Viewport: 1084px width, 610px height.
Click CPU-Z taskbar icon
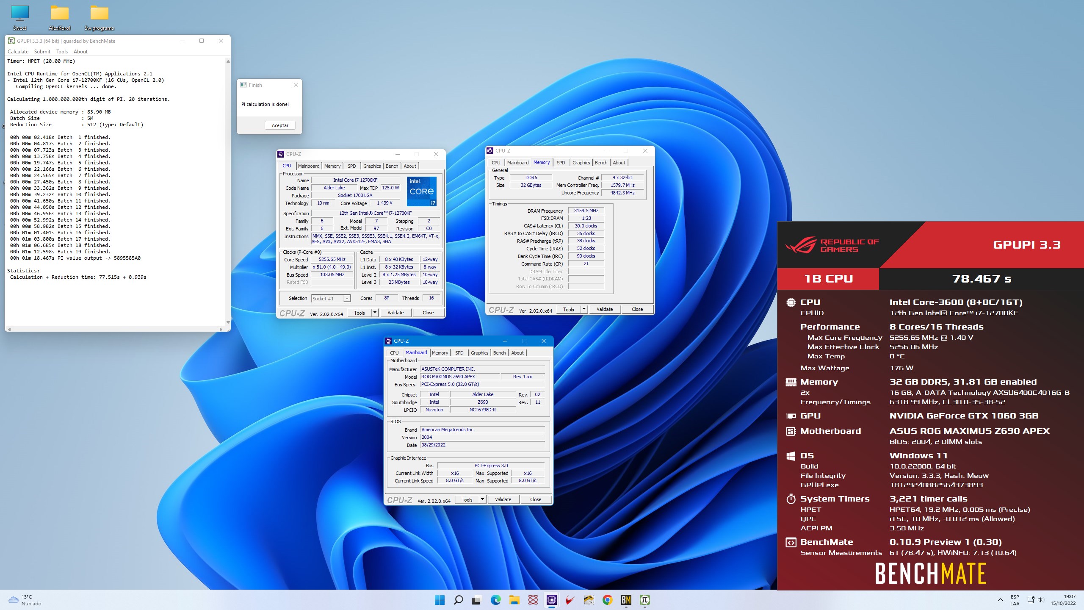tap(551, 600)
